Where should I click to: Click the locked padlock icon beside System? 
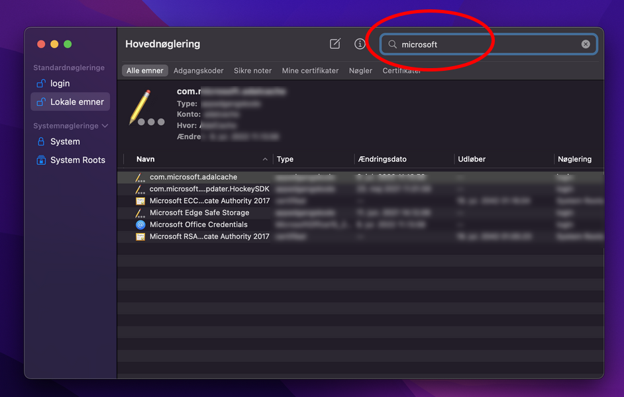tap(41, 142)
